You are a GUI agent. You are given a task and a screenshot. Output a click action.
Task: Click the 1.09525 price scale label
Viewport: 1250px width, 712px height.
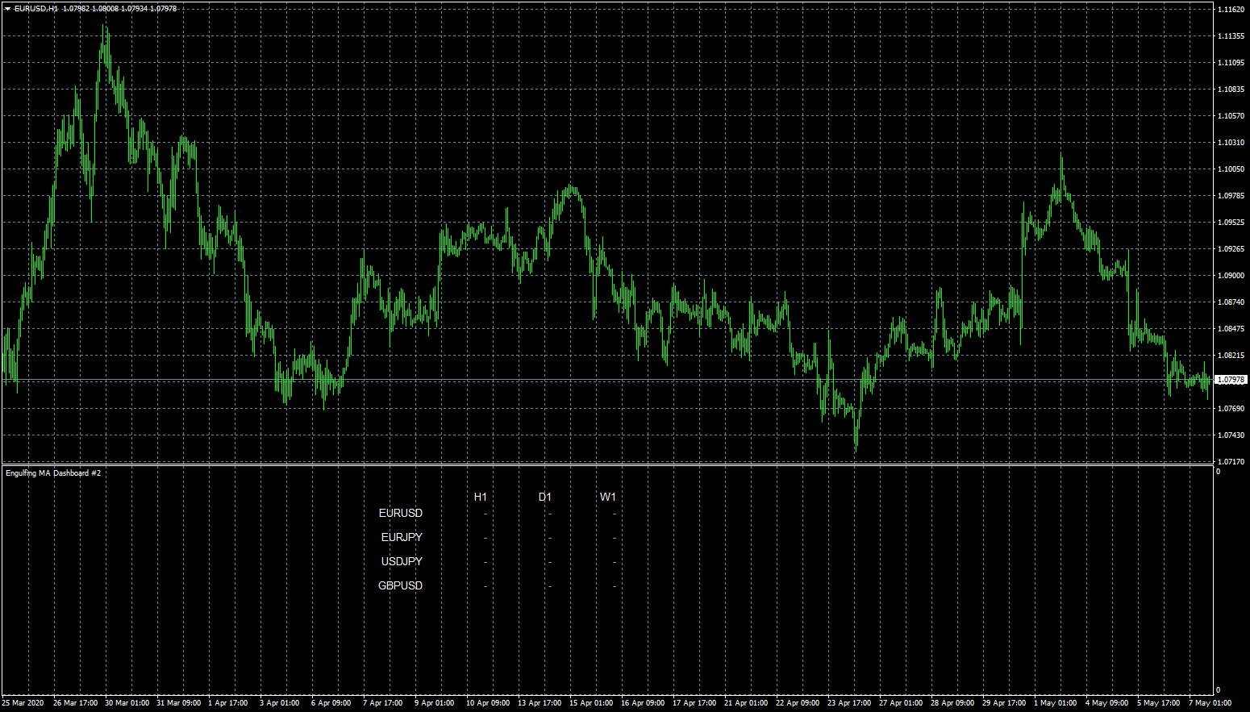tap(1231, 223)
